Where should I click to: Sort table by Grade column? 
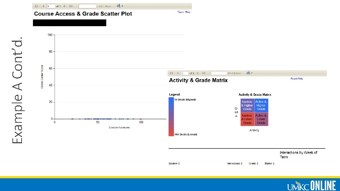click(x=257, y=163)
